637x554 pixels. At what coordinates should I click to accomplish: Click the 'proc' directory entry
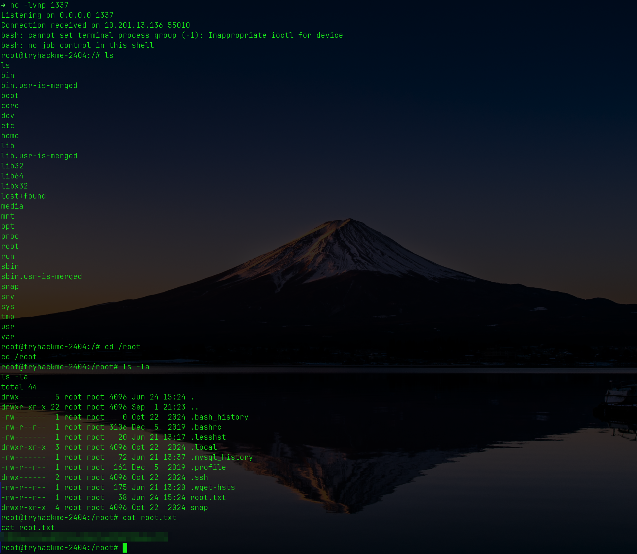tap(10, 236)
